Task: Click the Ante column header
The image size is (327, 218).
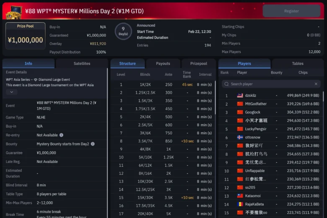Action: [x=169, y=74]
